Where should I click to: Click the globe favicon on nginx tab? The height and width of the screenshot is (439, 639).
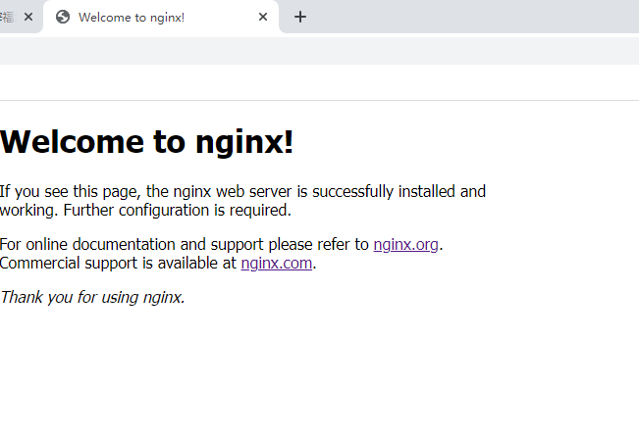pyautogui.click(x=63, y=17)
